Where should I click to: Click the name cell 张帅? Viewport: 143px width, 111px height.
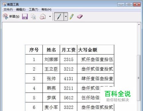point(51,78)
